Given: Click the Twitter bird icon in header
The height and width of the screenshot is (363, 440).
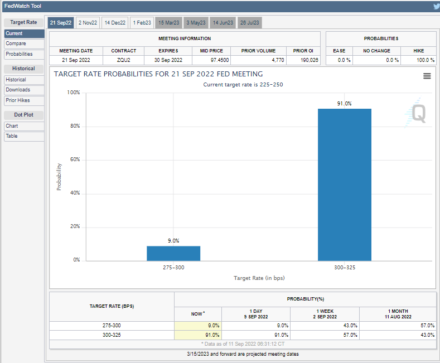Looking at the screenshot, I should point(437,6).
